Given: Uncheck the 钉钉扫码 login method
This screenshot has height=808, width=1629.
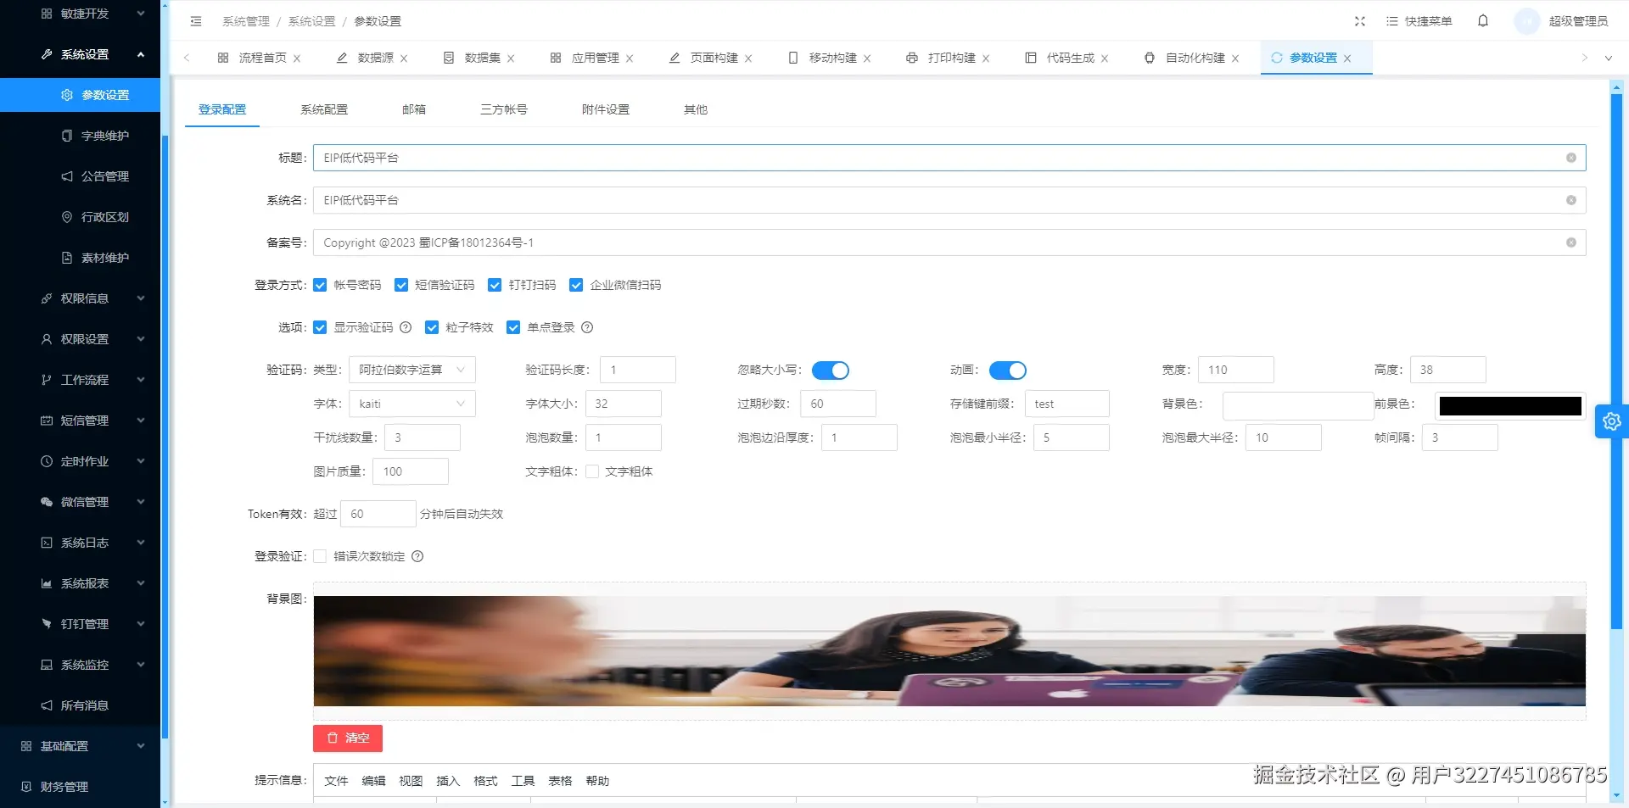Looking at the screenshot, I should coord(495,285).
